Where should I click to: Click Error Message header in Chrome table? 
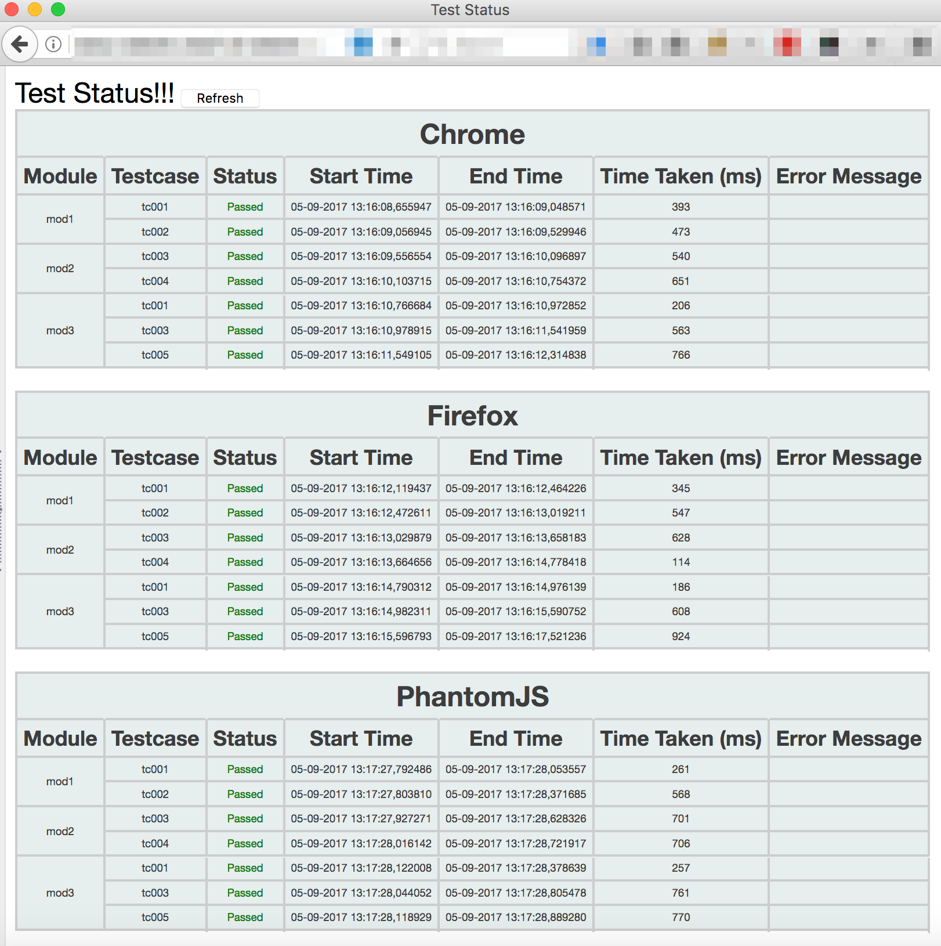pos(849,176)
